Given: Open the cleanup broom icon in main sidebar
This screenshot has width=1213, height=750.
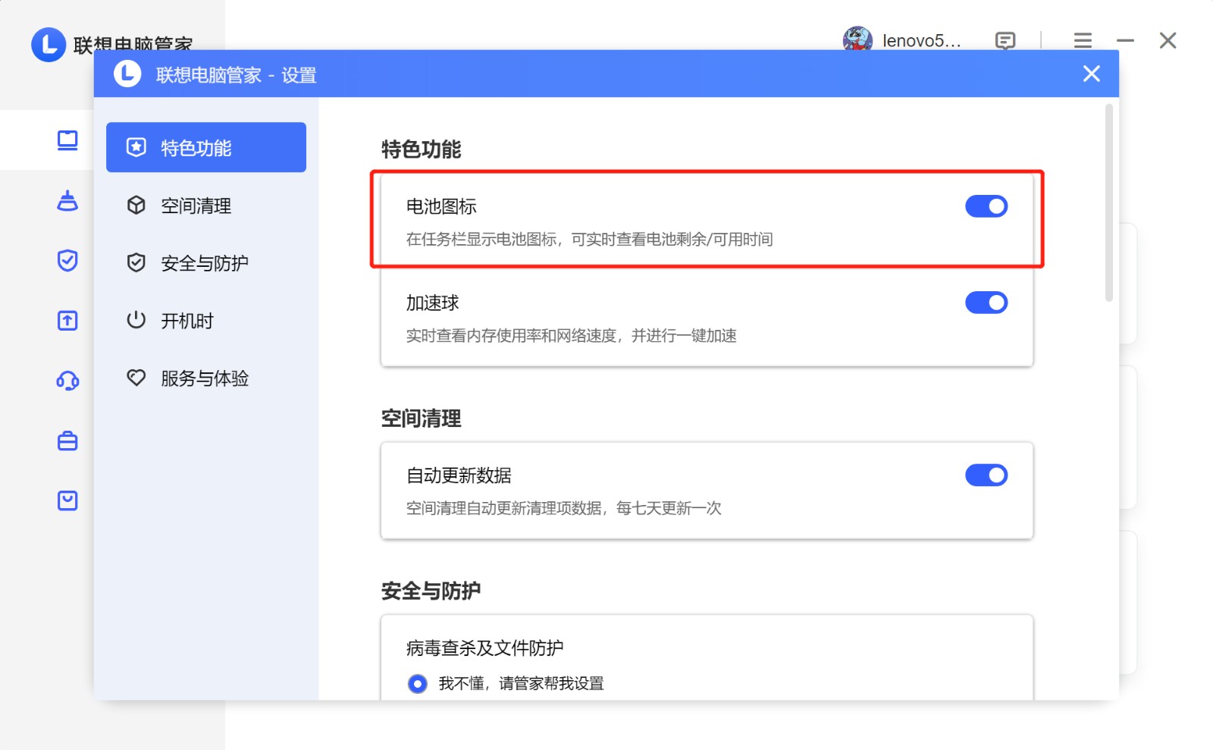Looking at the screenshot, I should pyautogui.click(x=67, y=201).
